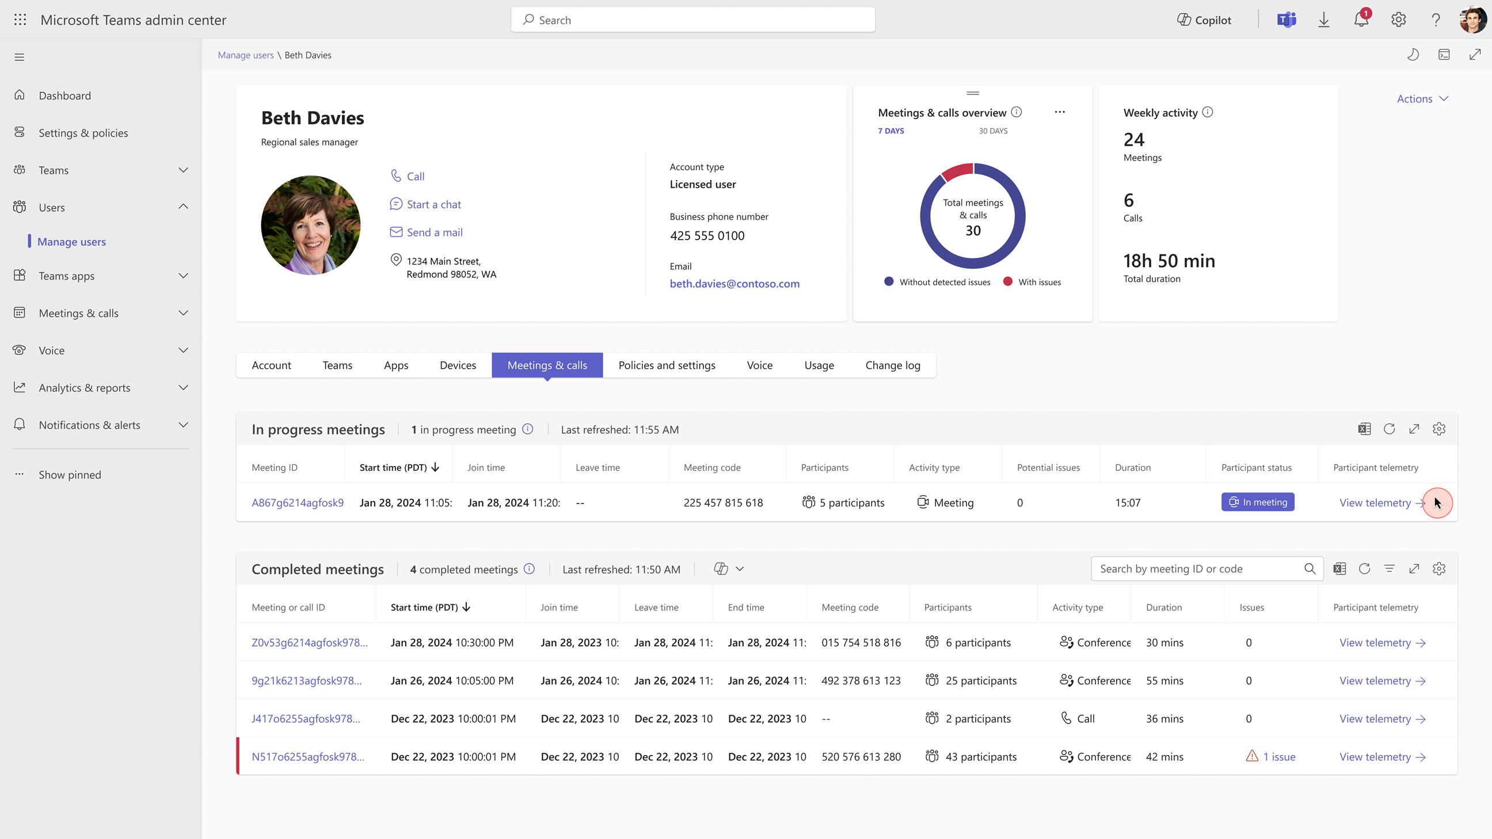Open column settings for completed meetings

[1439, 569]
